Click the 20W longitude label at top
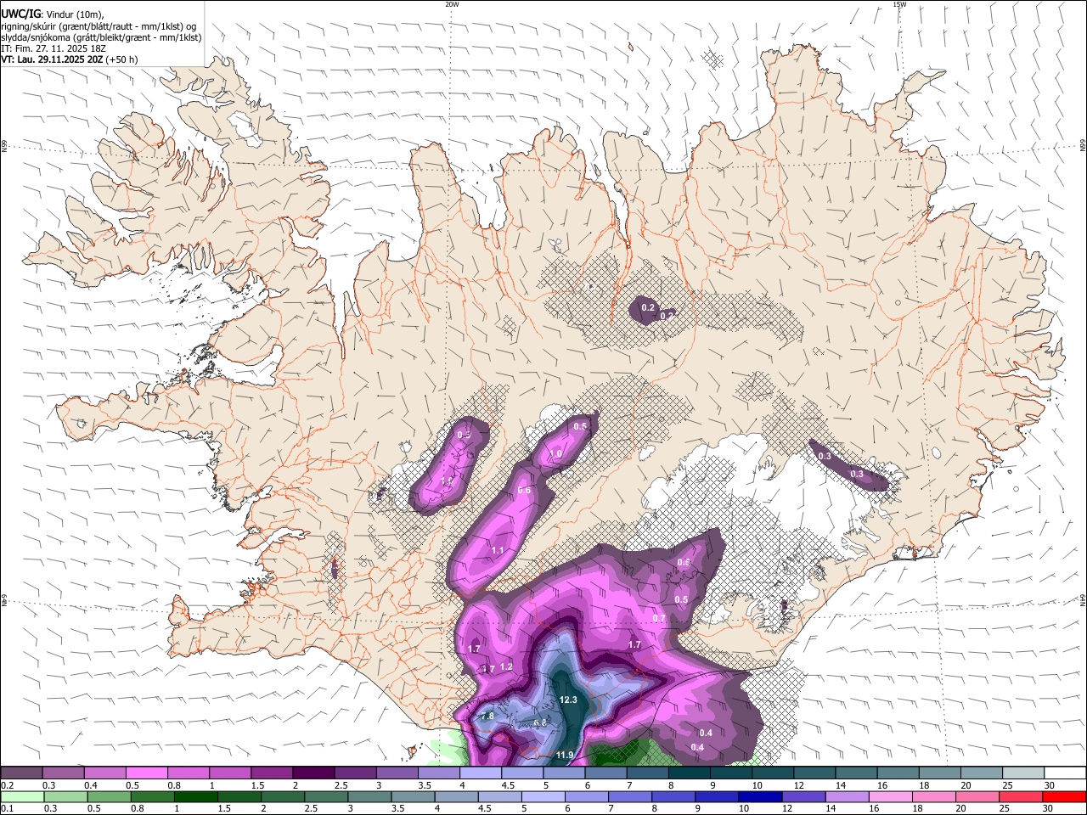The image size is (1087, 815). 452,4
